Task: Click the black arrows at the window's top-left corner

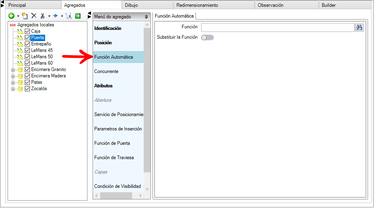Action: click(2, 4)
